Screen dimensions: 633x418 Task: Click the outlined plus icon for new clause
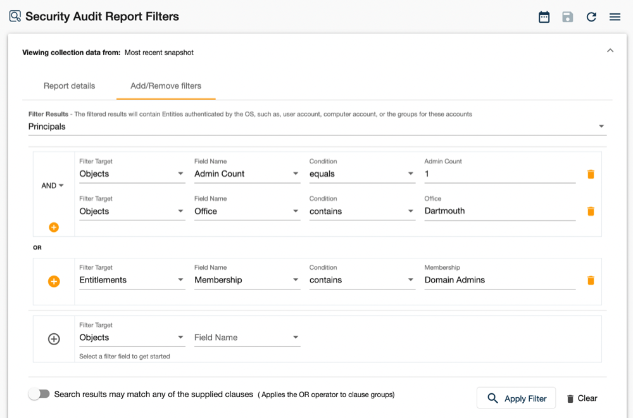(x=54, y=339)
